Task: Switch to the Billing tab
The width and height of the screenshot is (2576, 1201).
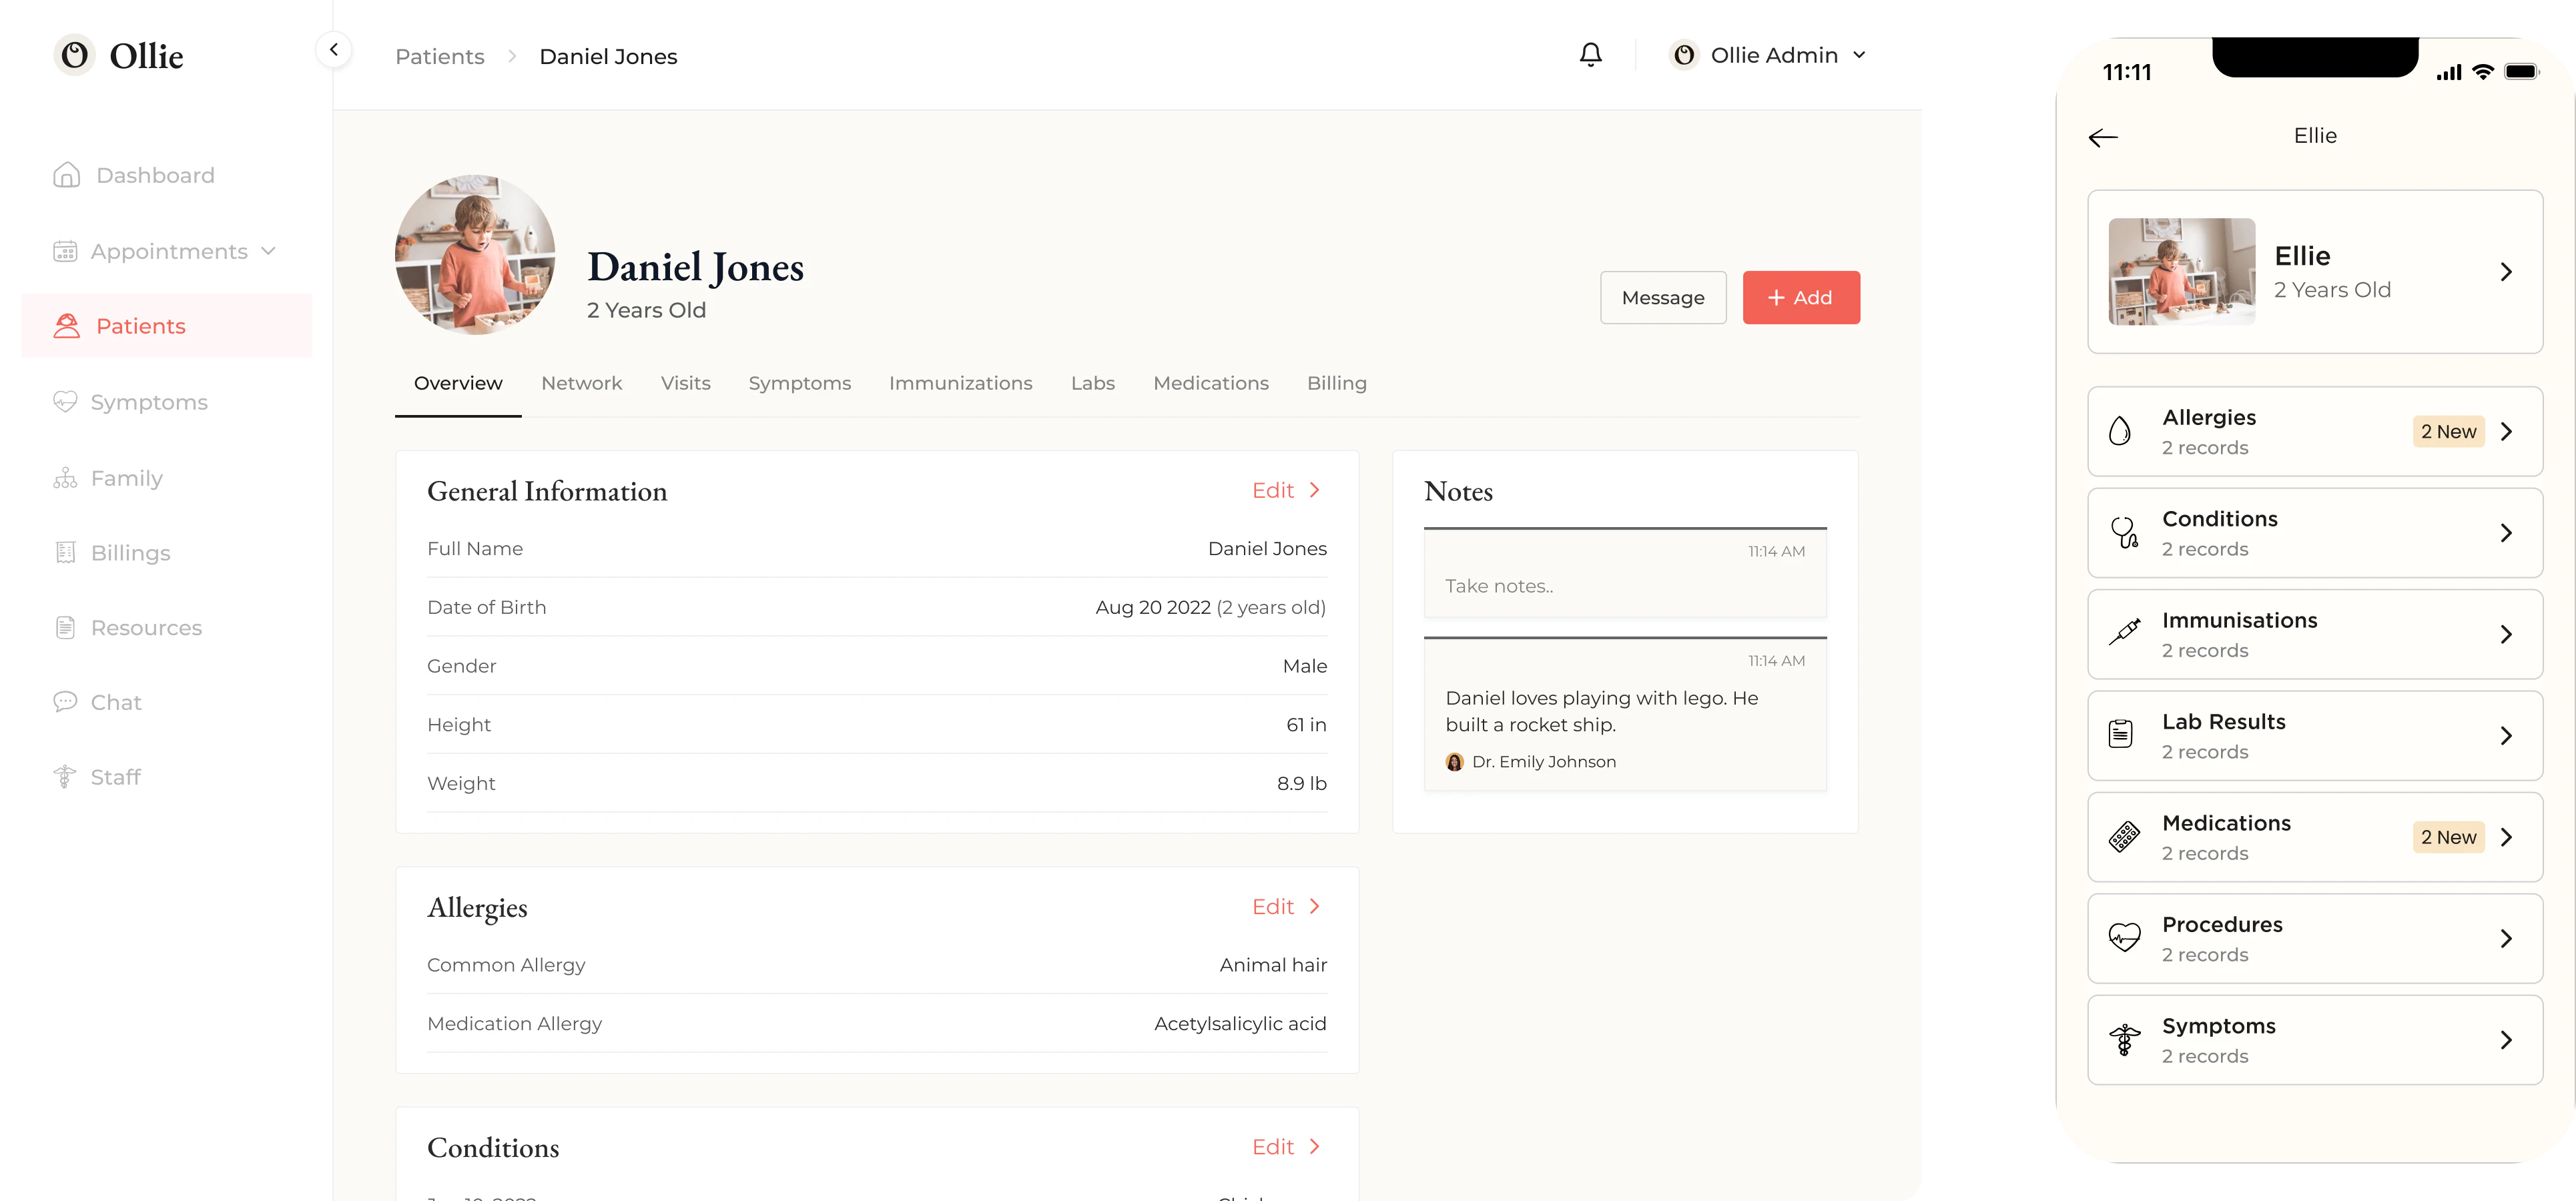Action: click(1336, 383)
